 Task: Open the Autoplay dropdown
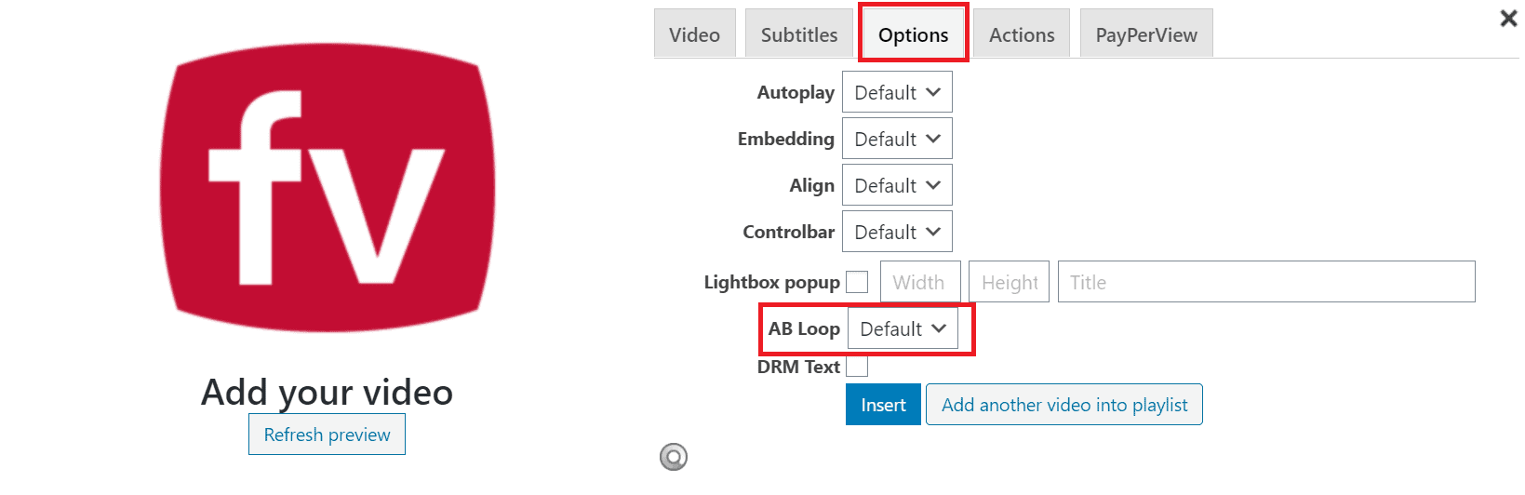(897, 92)
